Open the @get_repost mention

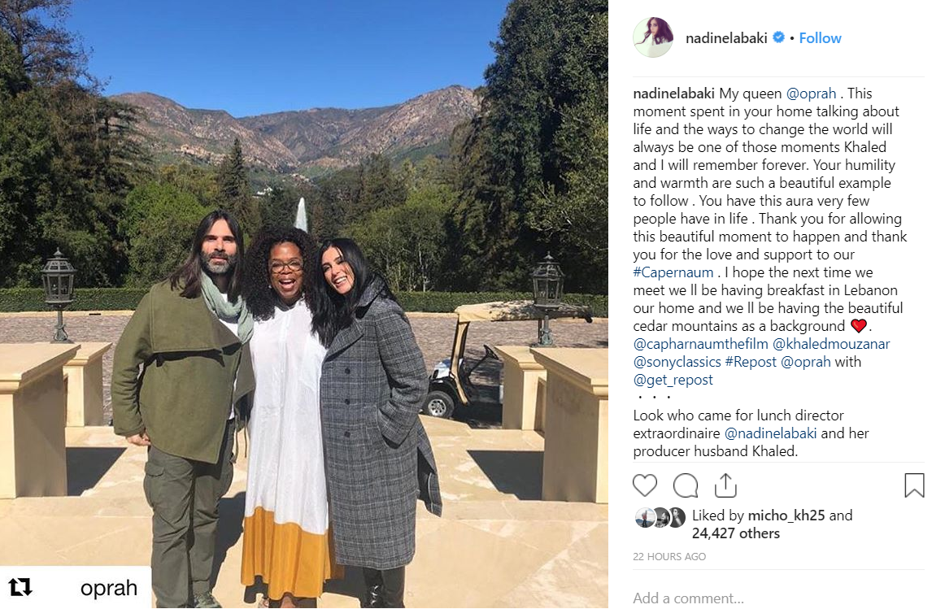click(x=673, y=380)
